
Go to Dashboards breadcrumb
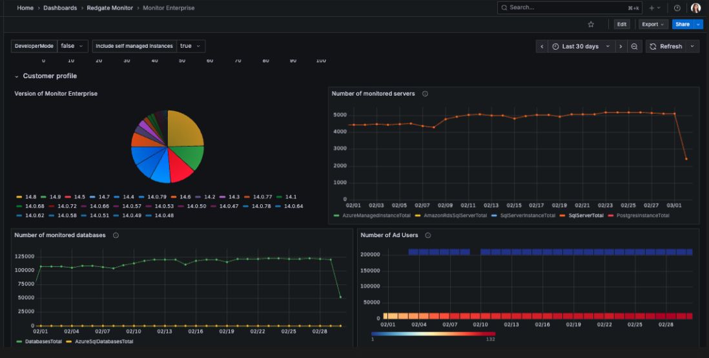pos(60,8)
